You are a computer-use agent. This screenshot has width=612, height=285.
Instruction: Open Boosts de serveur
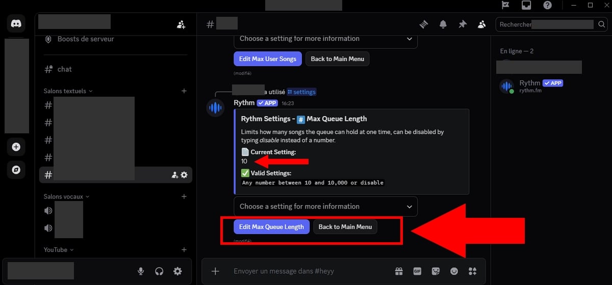click(x=86, y=39)
